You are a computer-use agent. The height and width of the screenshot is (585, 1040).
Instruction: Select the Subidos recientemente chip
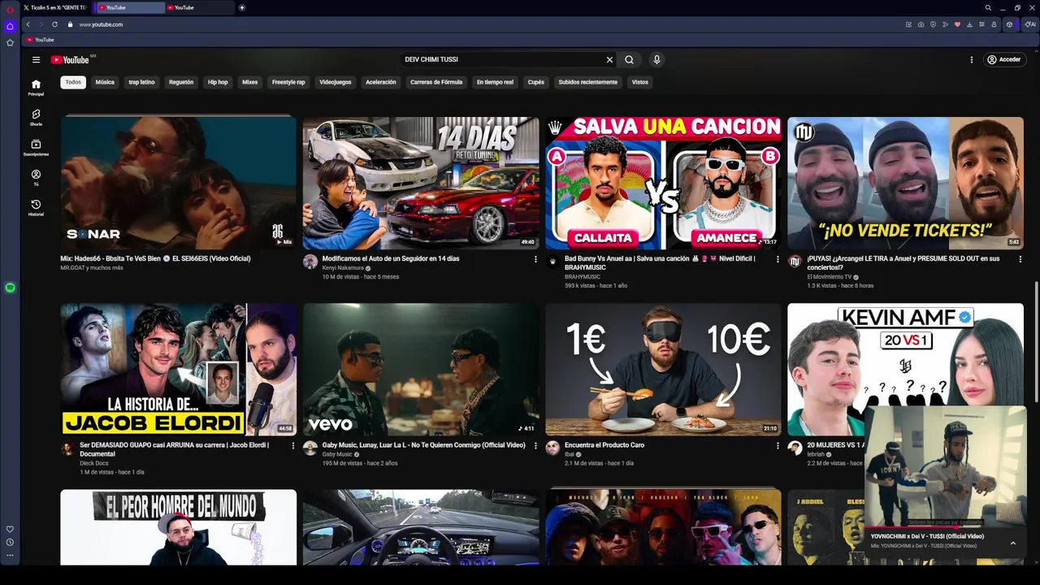pos(588,82)
